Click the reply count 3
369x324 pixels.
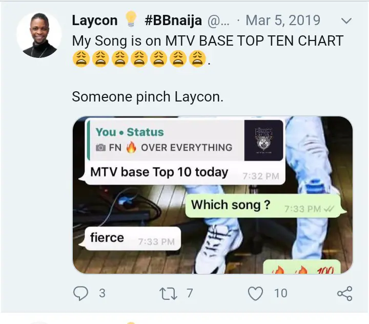pos(102,293)
